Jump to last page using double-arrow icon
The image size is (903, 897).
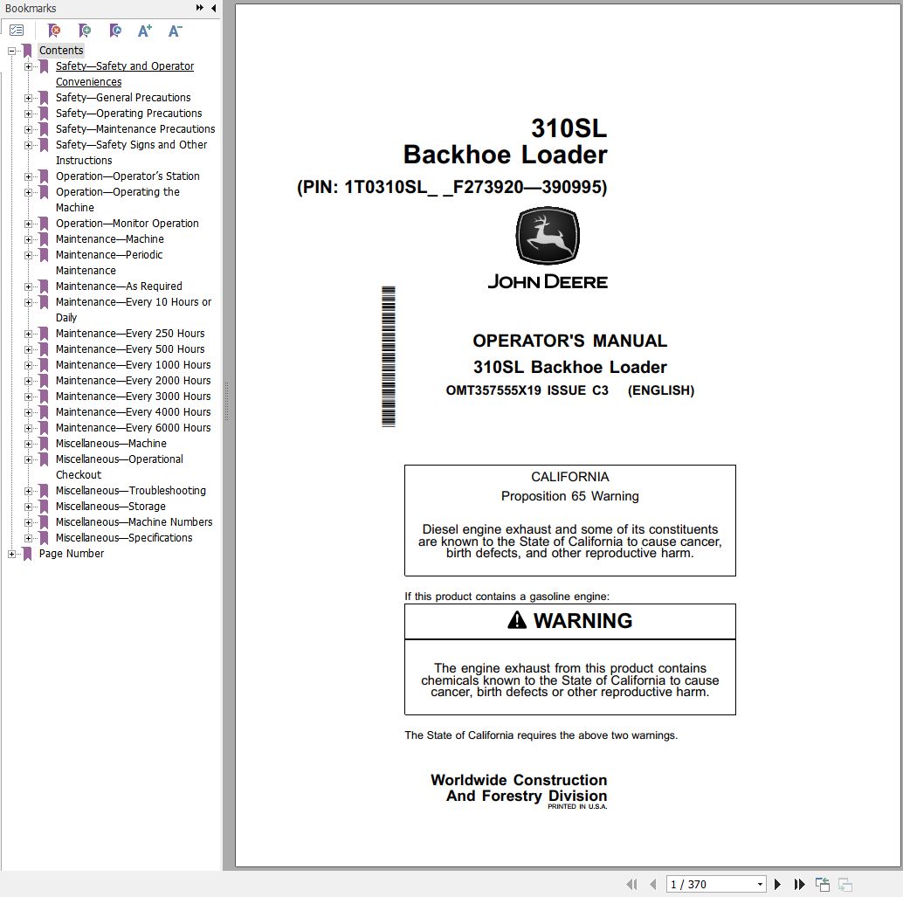point(799,884)
